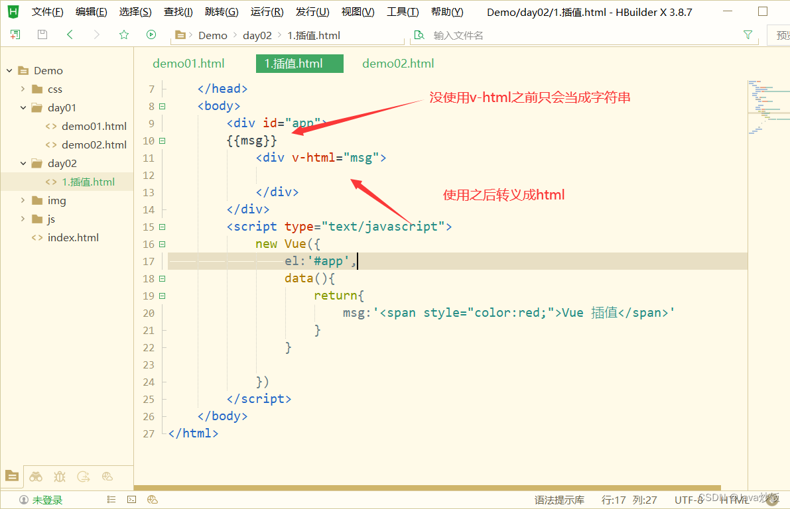This screenshot has height=509, width=790.
Task: Open the 工具(T) menu
Action: coord(403,12)
